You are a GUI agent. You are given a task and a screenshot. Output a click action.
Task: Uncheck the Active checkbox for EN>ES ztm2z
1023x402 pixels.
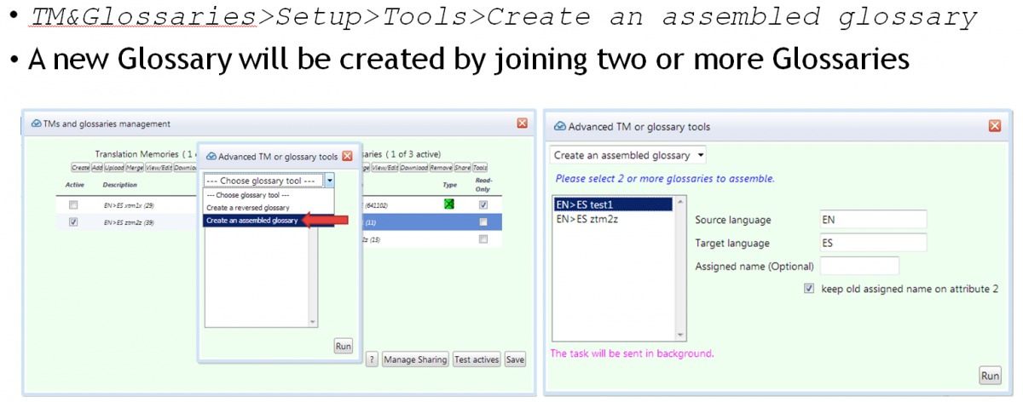[x=73, y=221]
